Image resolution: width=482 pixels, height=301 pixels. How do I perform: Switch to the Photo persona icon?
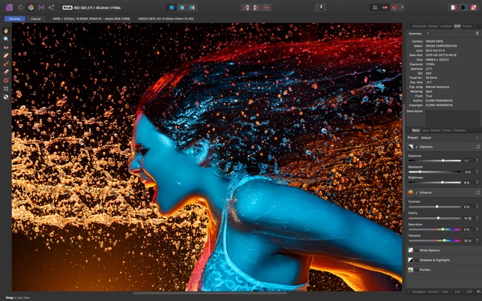pos(9,7)
